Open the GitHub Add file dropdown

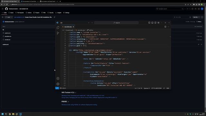click(x=196, y=17)
